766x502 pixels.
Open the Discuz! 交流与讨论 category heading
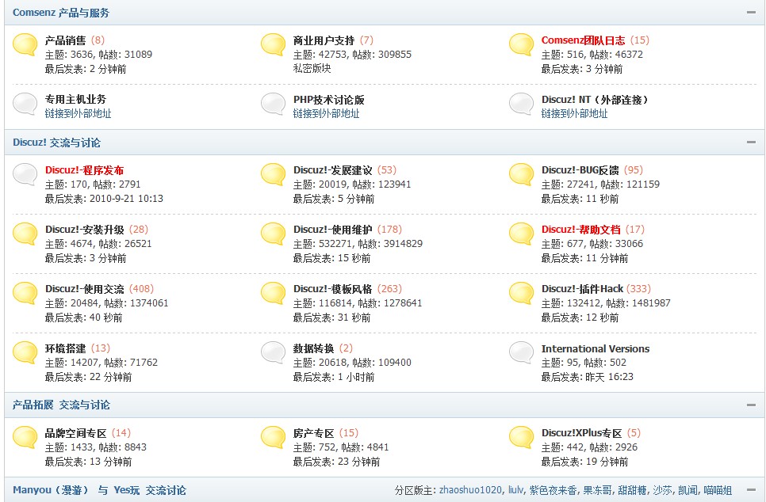coord(56,143)
